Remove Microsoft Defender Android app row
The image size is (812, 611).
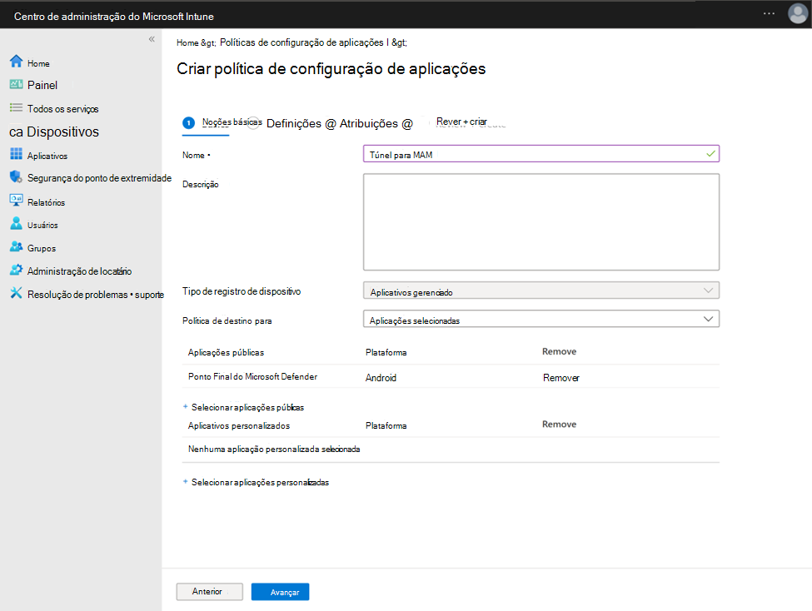coord(560,378)
